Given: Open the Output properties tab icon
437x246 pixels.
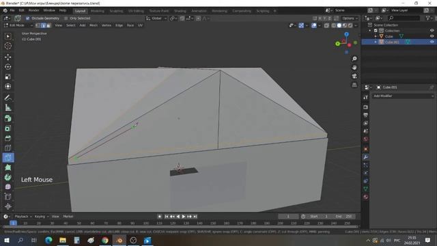Looking at the screenshot, I should coord(366,115).
